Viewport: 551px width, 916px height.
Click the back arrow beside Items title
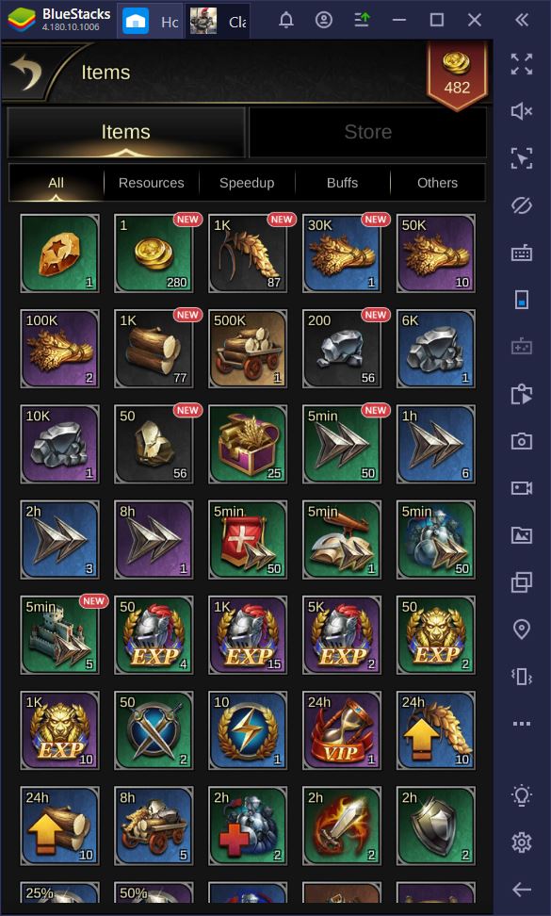coord(27,72)
